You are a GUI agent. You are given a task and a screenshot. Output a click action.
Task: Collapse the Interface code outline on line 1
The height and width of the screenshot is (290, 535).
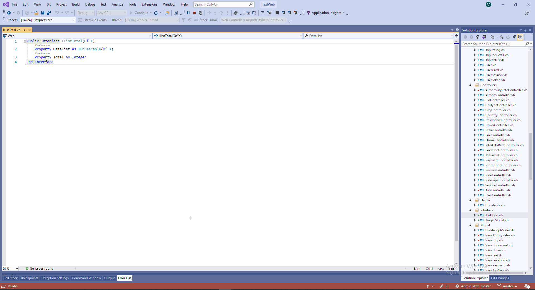25,41
